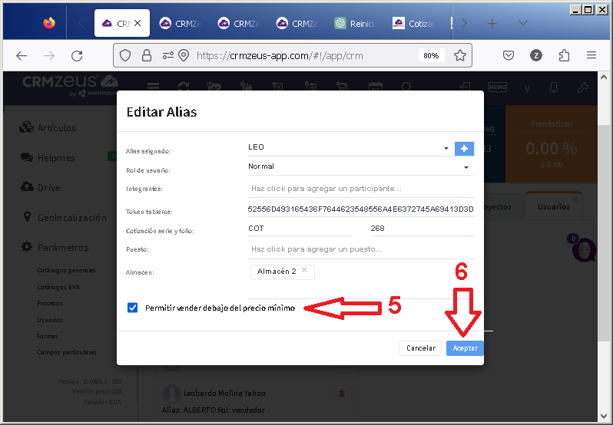The width and height of the screenshot is (613, 425).
Task: Switch to the Reinicio browser tab
Action: click(x=356, y=23)
